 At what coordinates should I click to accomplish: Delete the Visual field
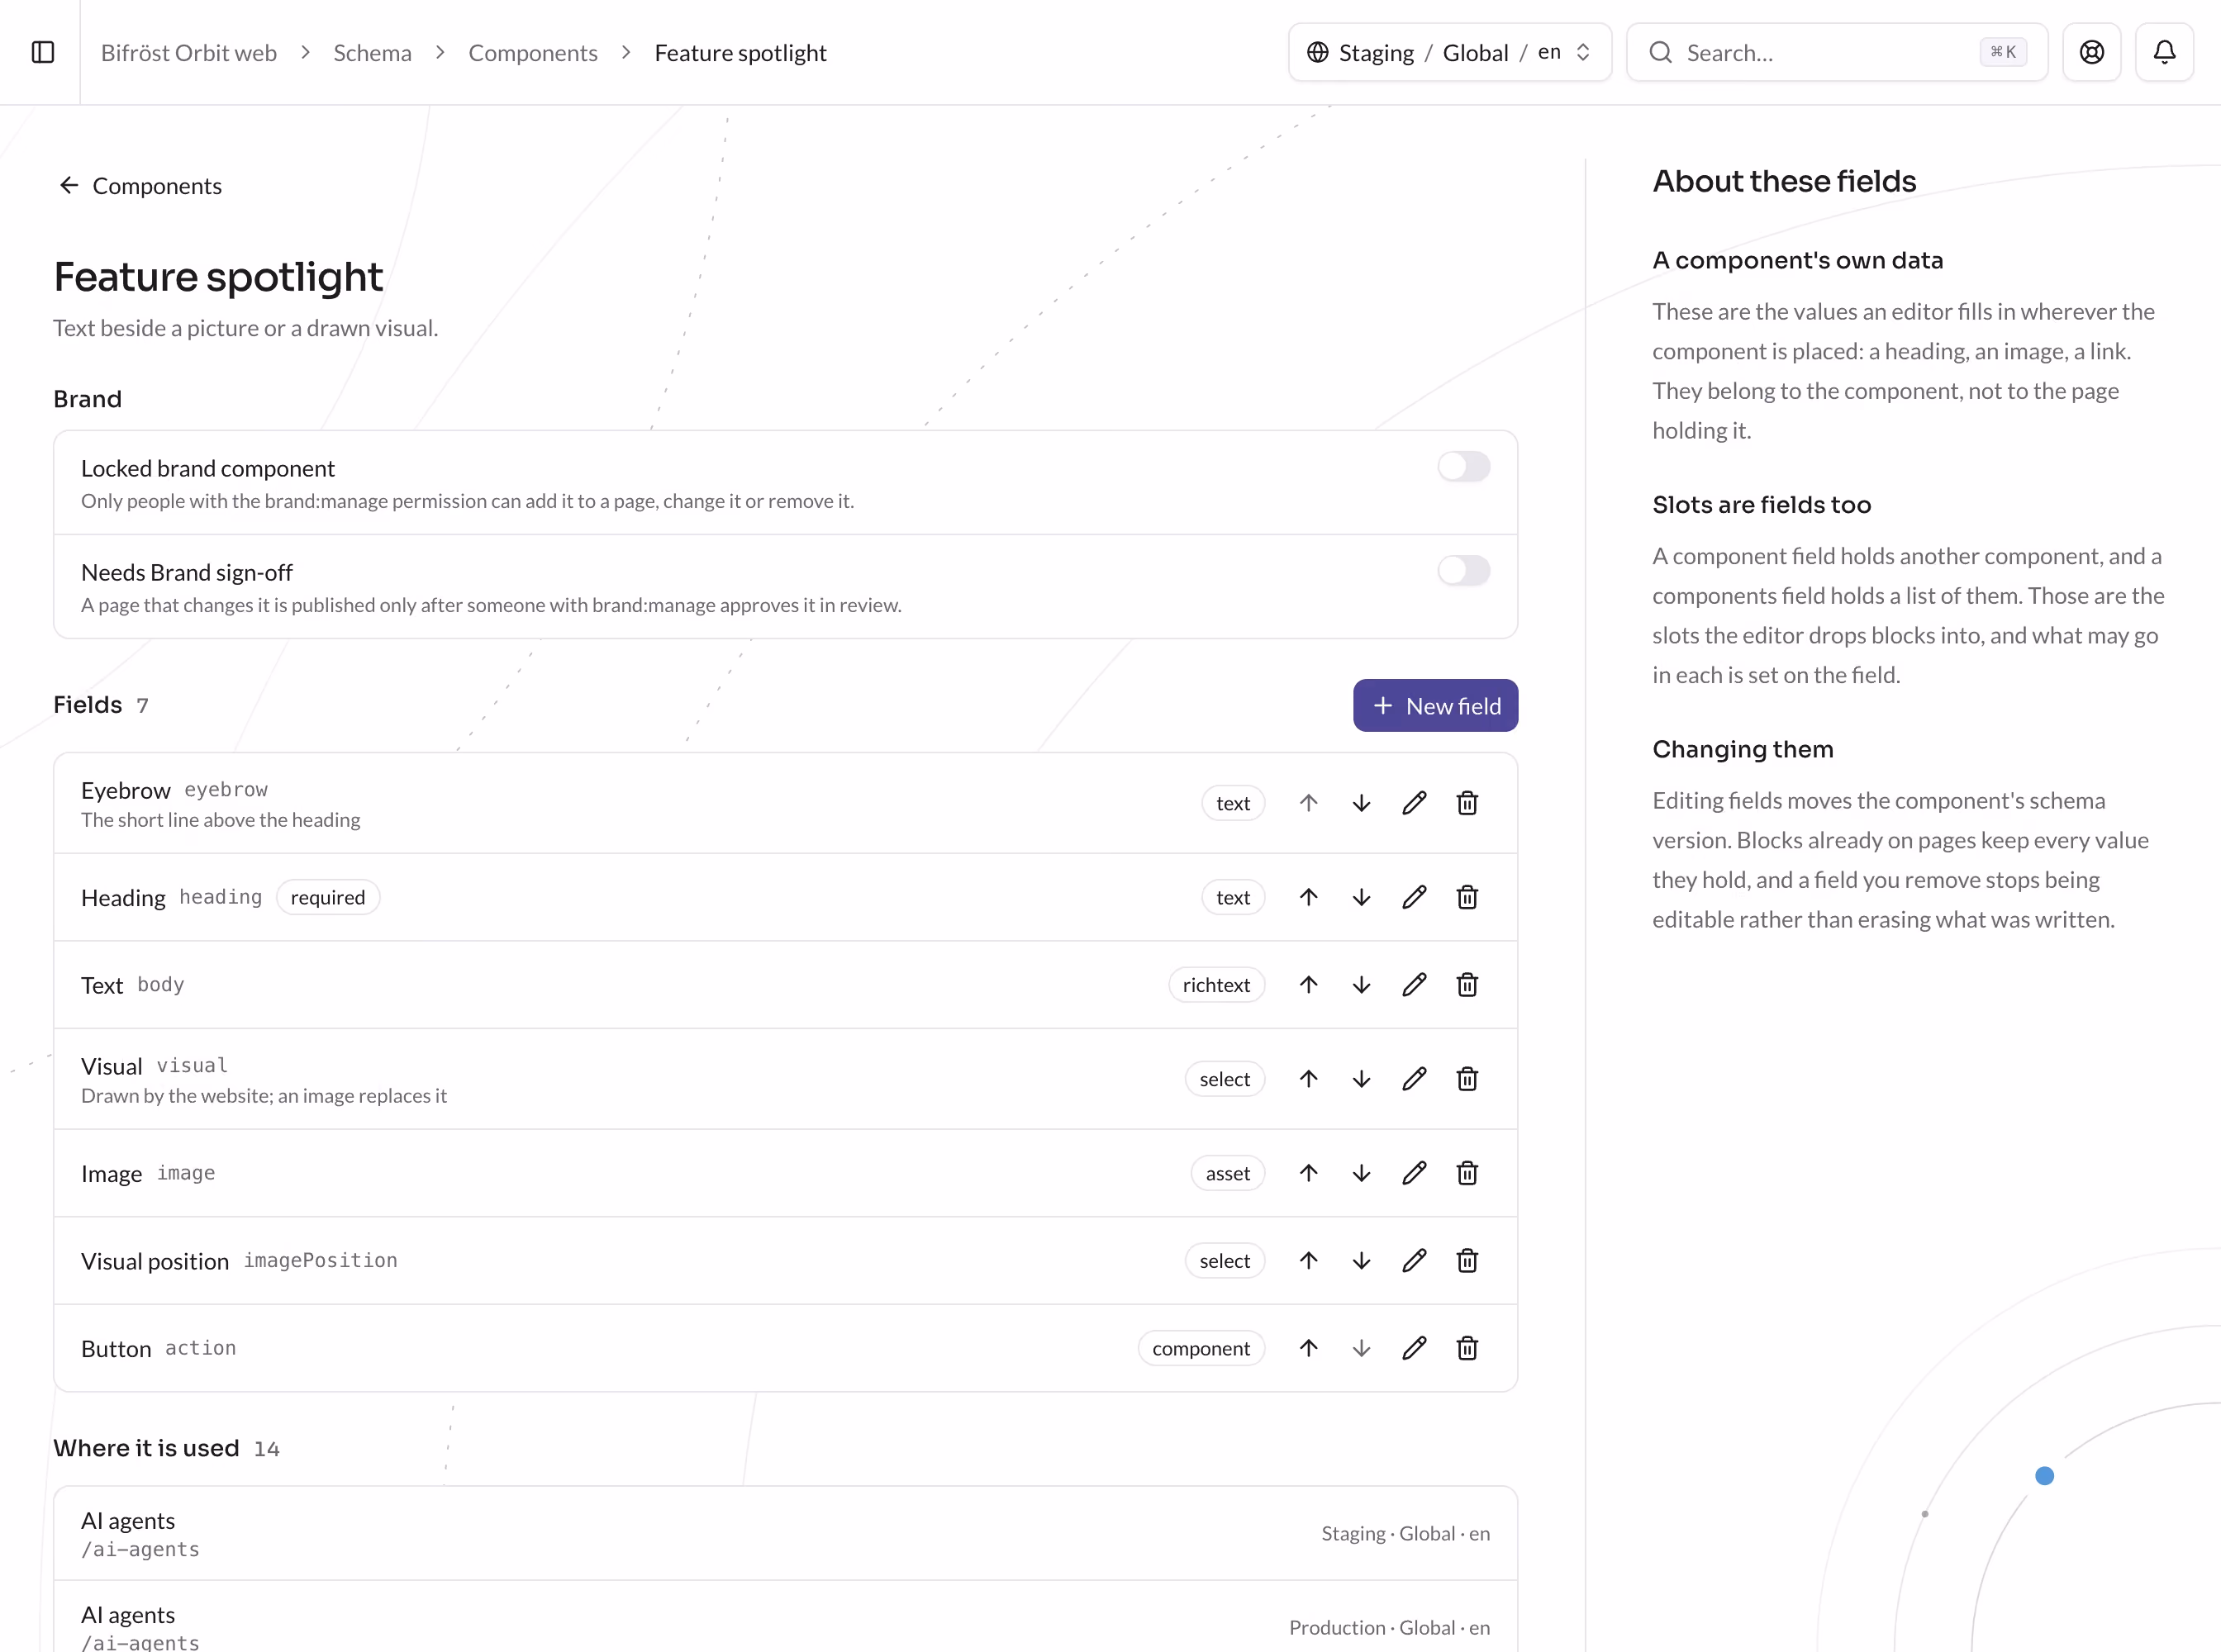coord(1467,1079)
